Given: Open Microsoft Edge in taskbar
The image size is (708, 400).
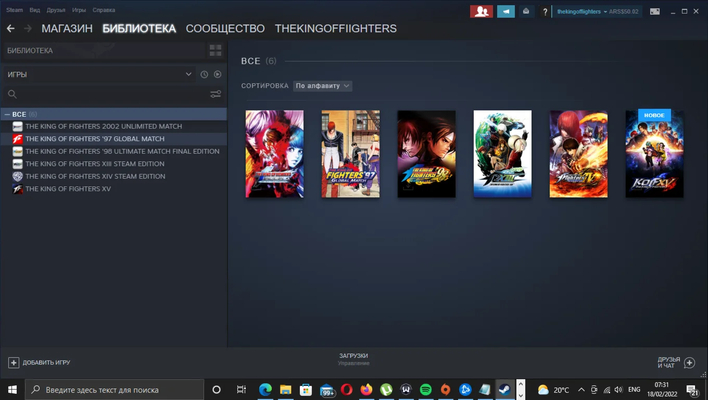Looking at the screenshot, I should click(x=265, y=390).
